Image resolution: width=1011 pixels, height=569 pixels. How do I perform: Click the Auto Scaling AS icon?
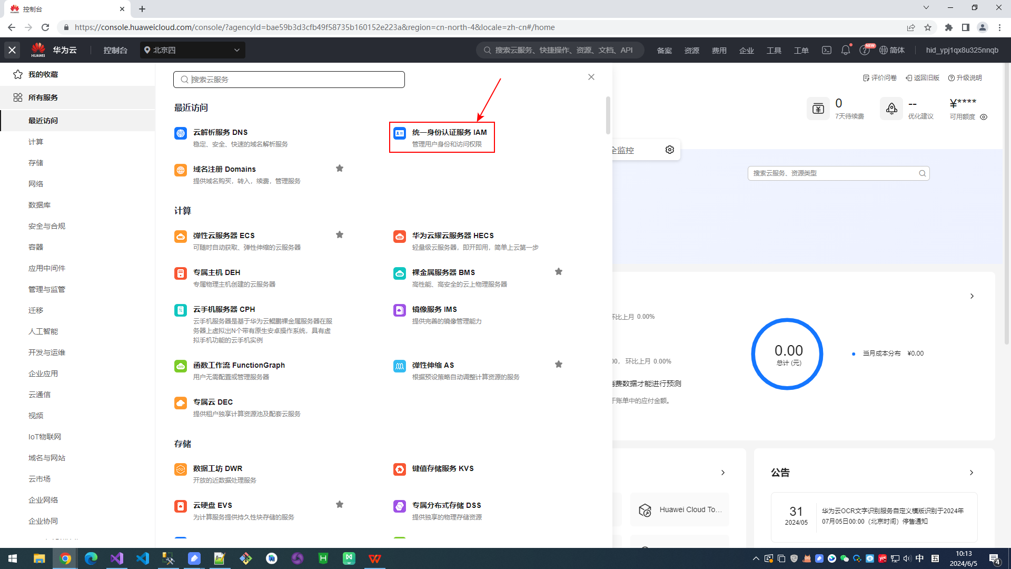(400, 366)
